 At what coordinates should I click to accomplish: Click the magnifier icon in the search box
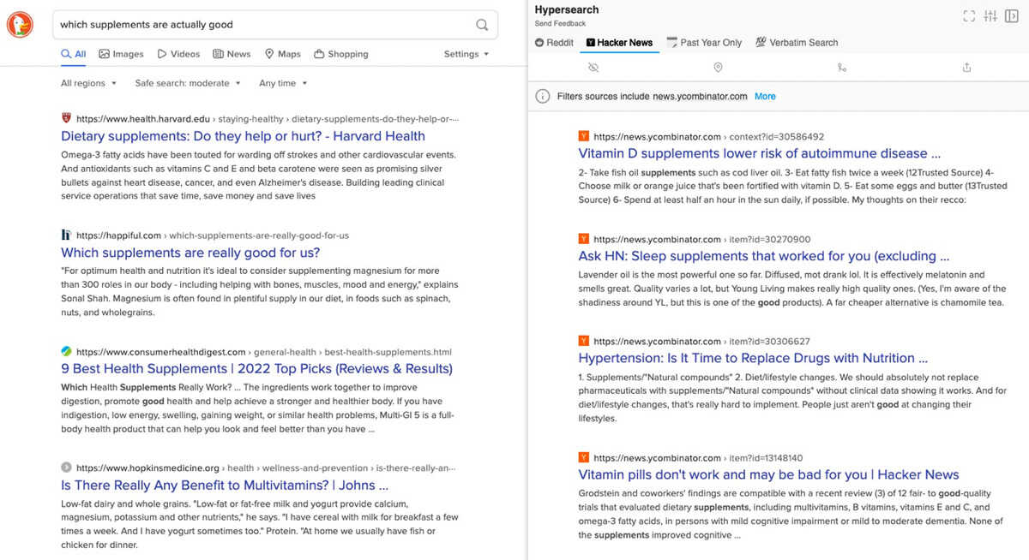pos(483,25)
